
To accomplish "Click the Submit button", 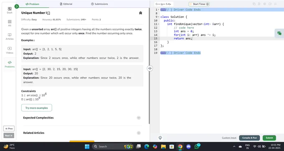I will [x=269, y=138].
